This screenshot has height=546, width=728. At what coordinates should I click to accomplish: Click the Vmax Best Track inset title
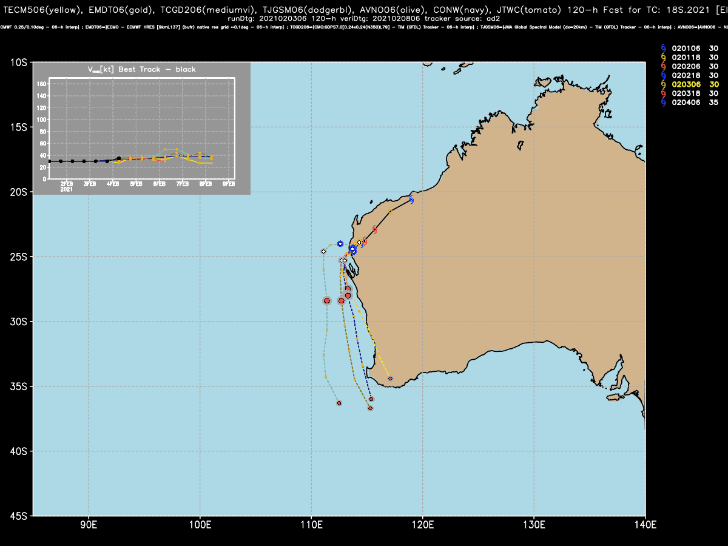143,69
